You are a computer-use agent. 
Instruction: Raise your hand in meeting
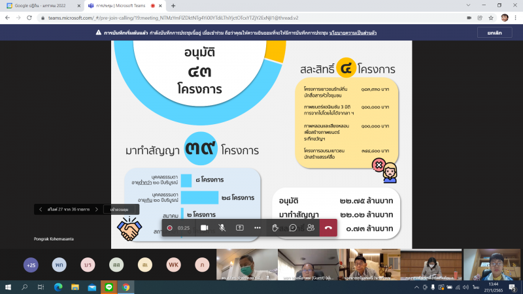pyautogui.click(x=275, y=228)
